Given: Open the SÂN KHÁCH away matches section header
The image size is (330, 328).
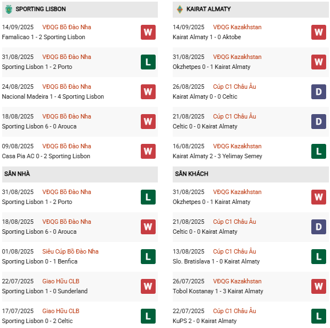Looking at the screenshot, I should (192, 174).
